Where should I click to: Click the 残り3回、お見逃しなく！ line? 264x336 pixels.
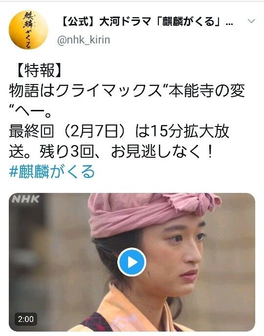point(127,151)
